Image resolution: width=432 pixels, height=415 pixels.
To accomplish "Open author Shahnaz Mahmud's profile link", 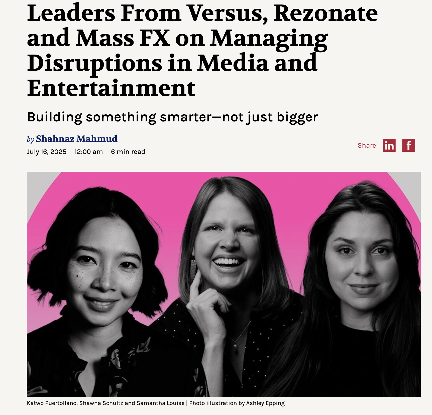I will tap(77, 139).
